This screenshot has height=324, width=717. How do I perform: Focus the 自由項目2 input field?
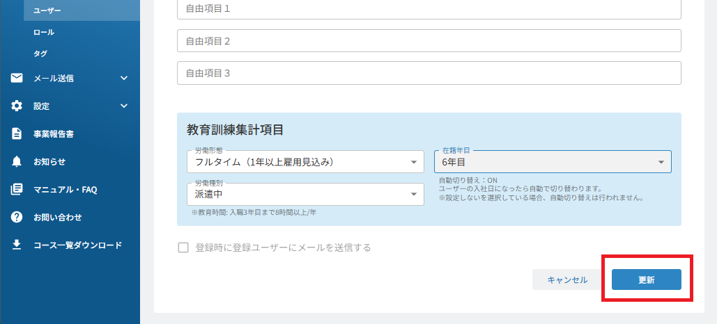(429, 40)
